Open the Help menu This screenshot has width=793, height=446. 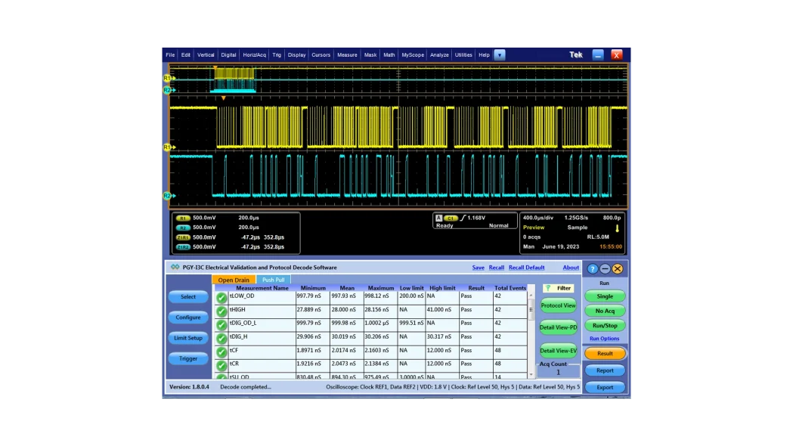(484, 54)
